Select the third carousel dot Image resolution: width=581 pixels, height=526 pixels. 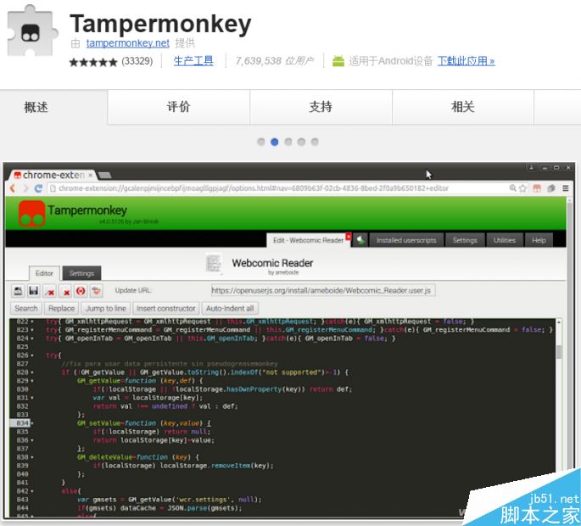288,142
